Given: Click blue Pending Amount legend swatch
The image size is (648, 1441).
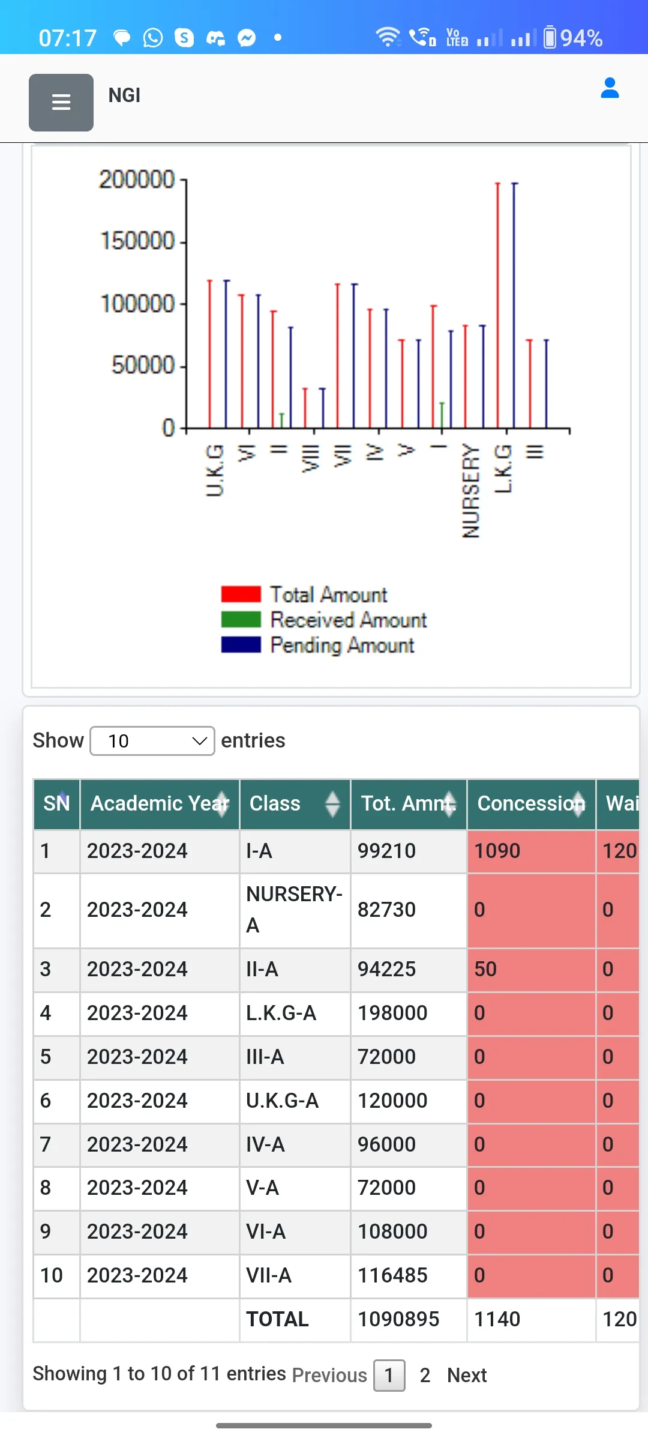Looking at the screenshot, I should pos(241,645).
